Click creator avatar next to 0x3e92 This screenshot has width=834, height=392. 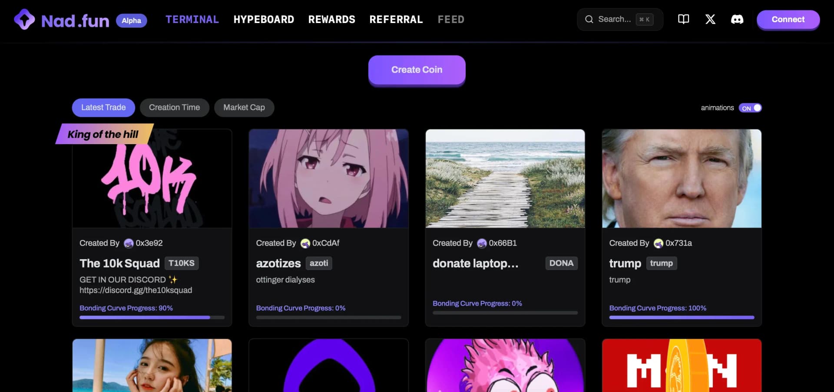click(x=129, y=244)
